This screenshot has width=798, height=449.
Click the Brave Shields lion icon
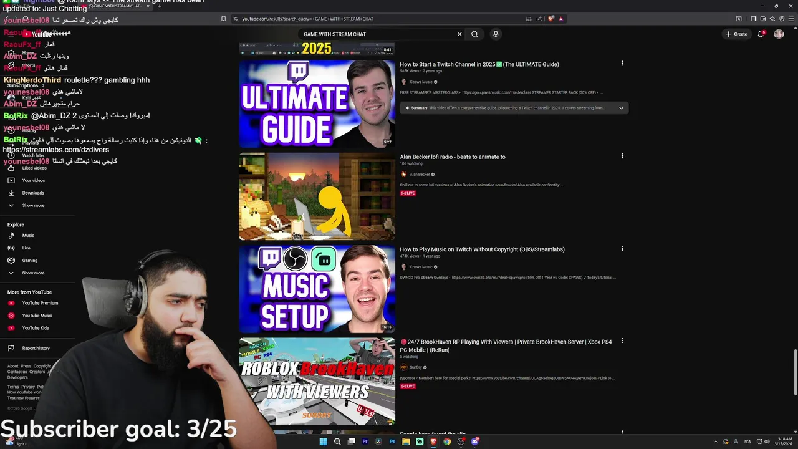[551, 19]
